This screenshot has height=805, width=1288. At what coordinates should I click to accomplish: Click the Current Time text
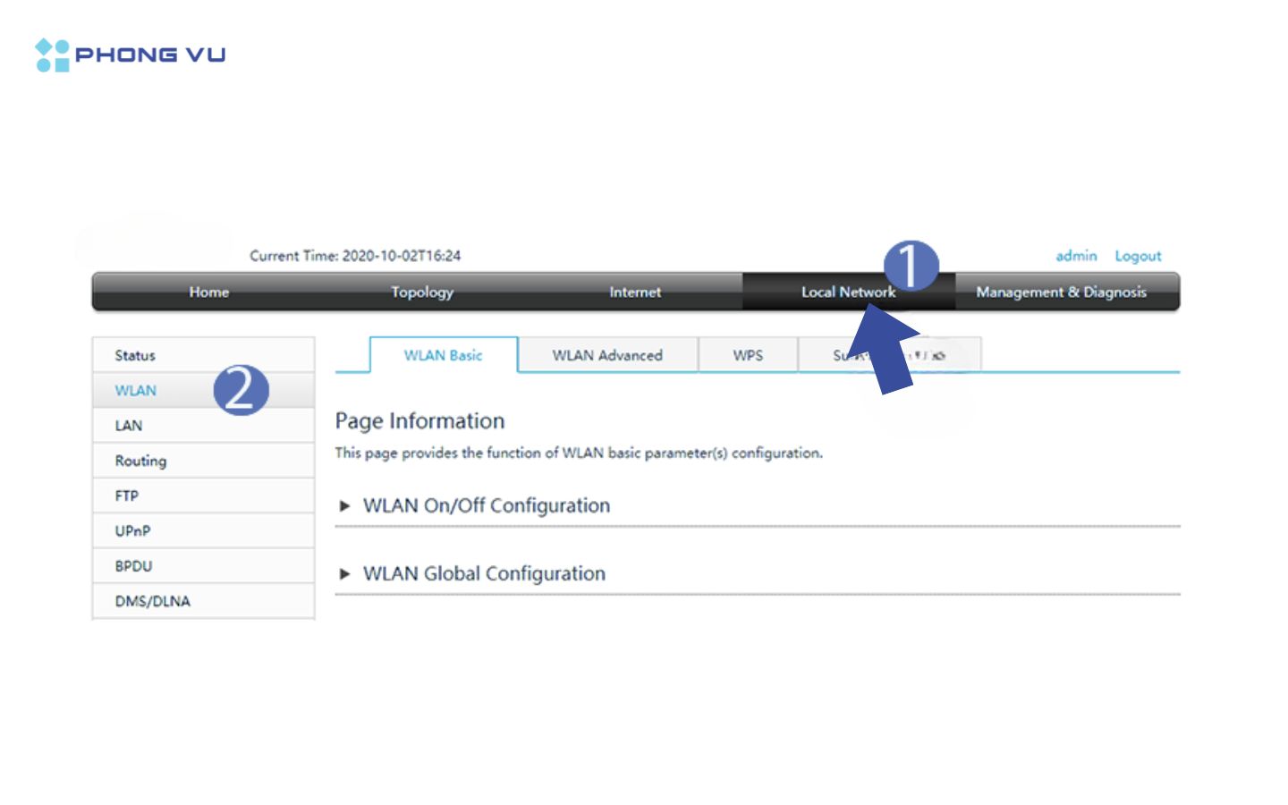pyautogui.click(x=355, y=256)
